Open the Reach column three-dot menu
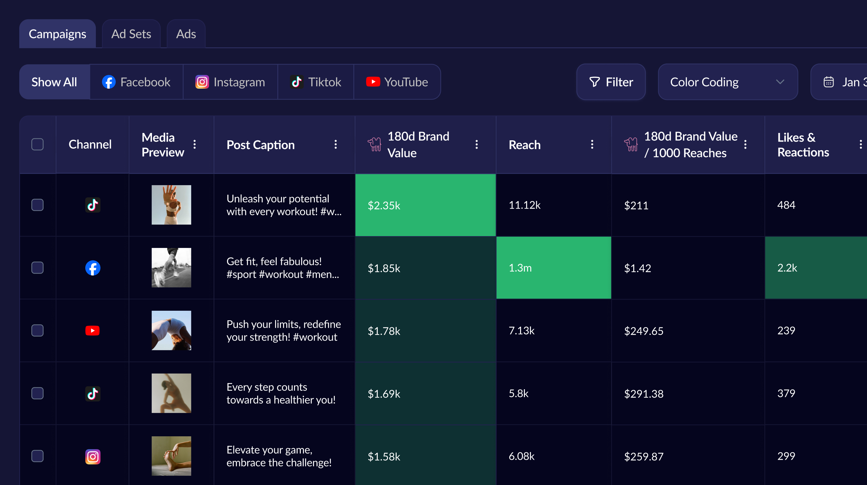The height and width of the screenshot is (485, 867). [x=592, y=144]
